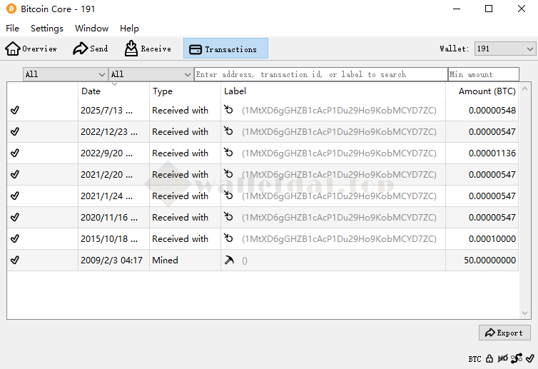Screen dimensions: 538x369
Task: Click received arrow icon in 2022/9/20 row
Action: (228, 153)
